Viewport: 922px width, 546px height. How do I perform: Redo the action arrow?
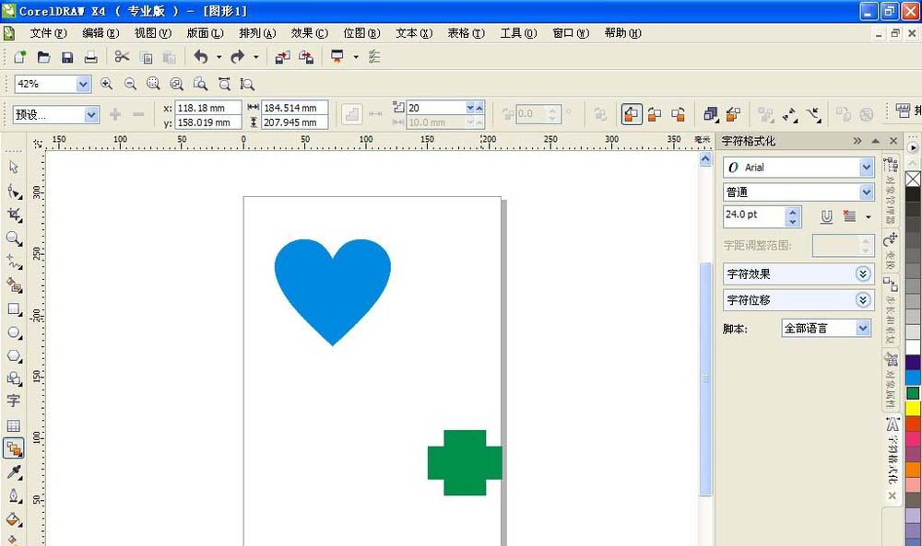(x=238, y=57)
